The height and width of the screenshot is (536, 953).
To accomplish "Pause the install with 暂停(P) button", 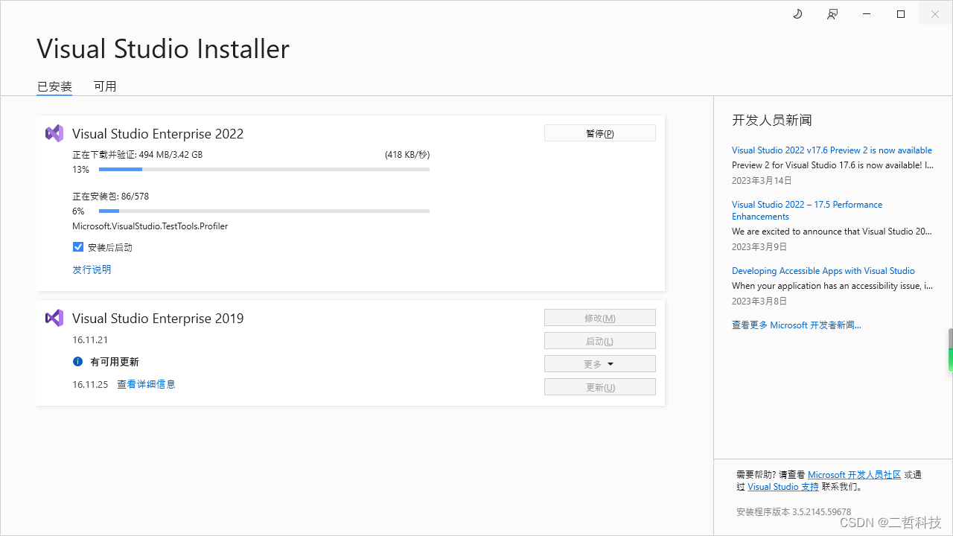I will (x=600, y=133).
